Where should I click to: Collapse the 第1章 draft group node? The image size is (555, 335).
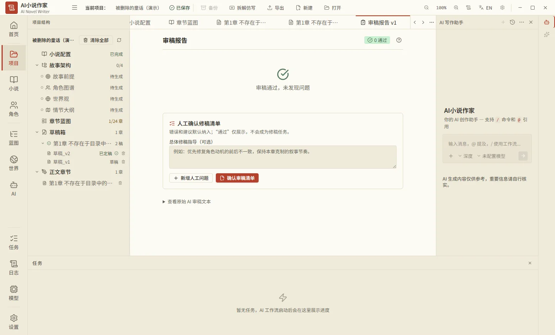coord(43,144)
